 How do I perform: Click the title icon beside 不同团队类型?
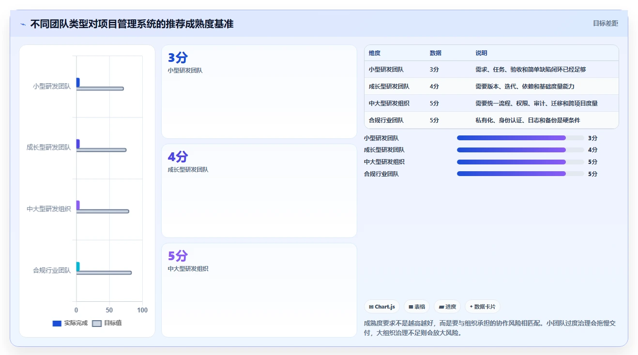click(x=23, y=24)
